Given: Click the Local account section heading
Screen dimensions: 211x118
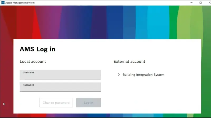Looking at the screenshot, I should coord(33,62).
